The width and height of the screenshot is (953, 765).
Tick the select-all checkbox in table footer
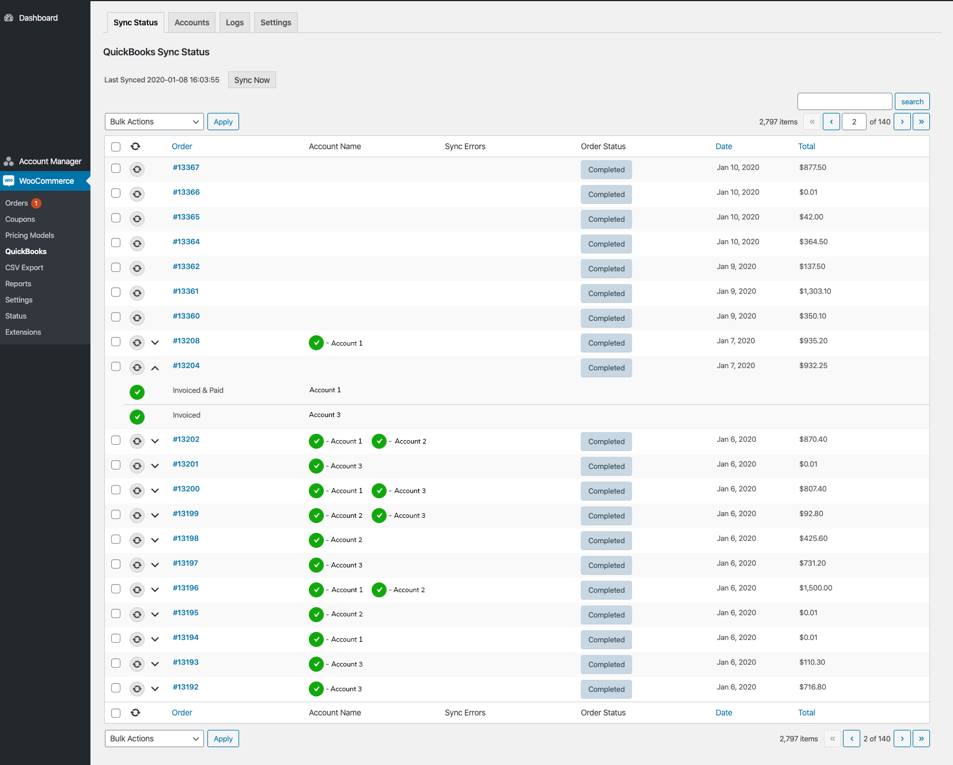pos(116,713)
